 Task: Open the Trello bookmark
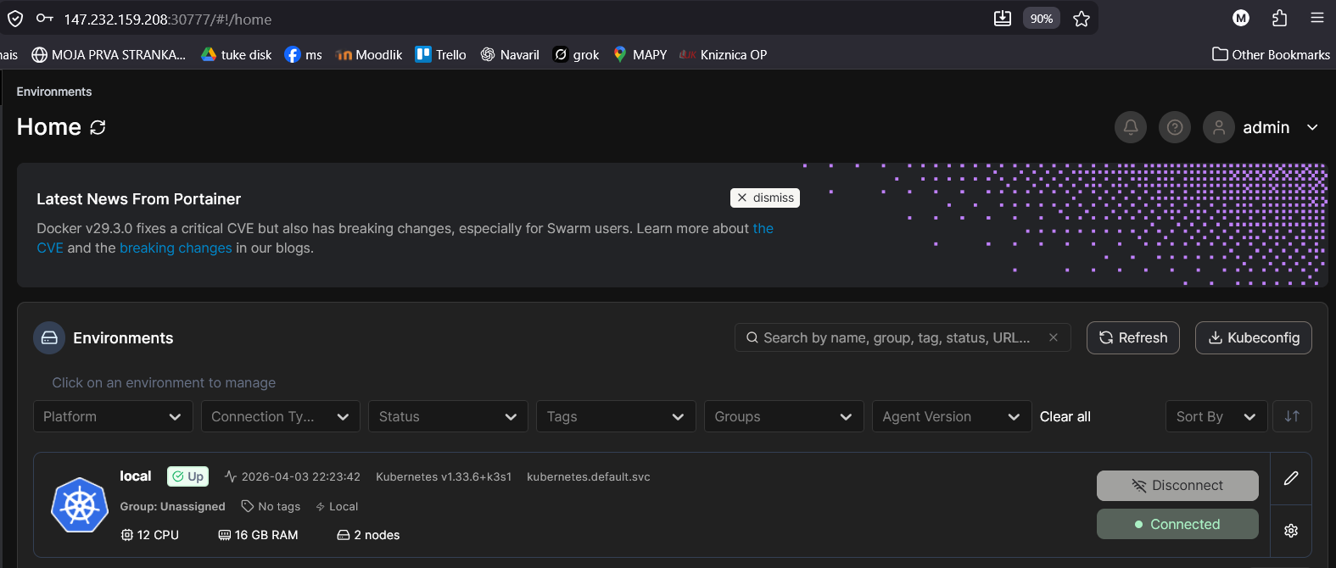click(440, 54)
